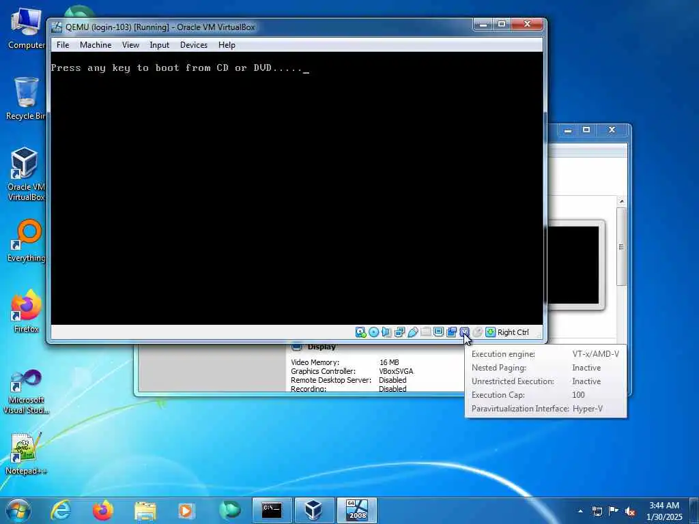Open the Windows Start orb
Screen dimensions: 699x524
pyautogui.click(x=18, y=510)
